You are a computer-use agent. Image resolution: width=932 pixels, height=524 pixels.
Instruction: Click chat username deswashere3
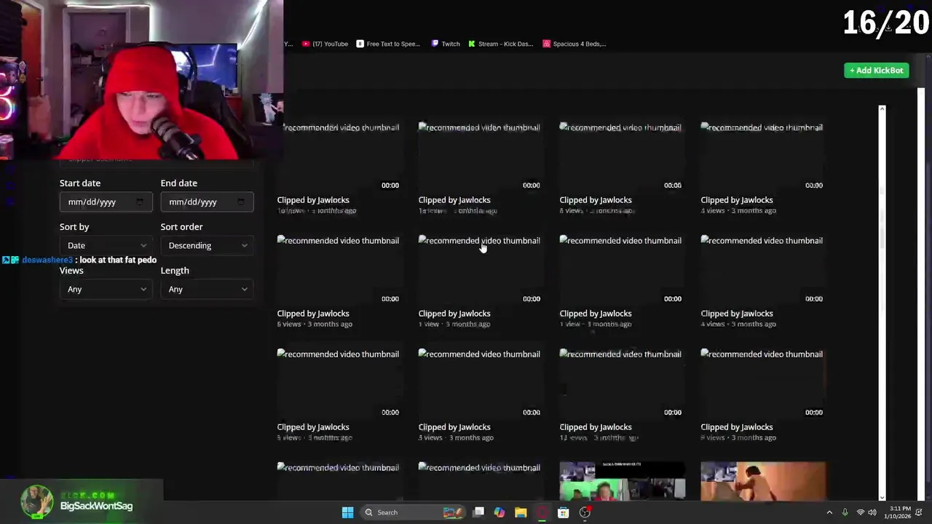(x=47, y=260)
